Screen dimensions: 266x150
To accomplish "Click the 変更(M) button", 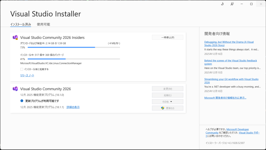I will [168, 89].
